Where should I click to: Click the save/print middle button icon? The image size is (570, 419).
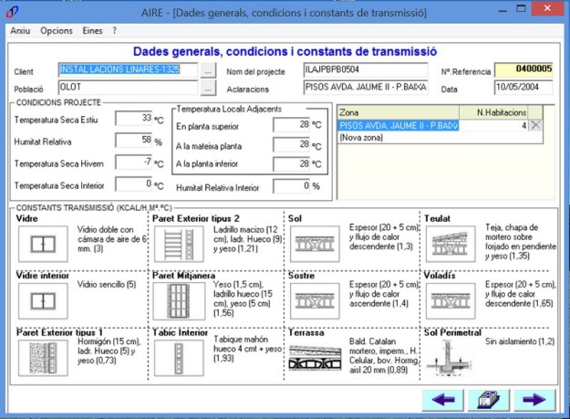pos(489,400)
